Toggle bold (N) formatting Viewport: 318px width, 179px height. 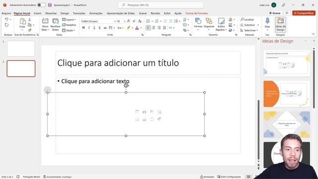[83, 28]
